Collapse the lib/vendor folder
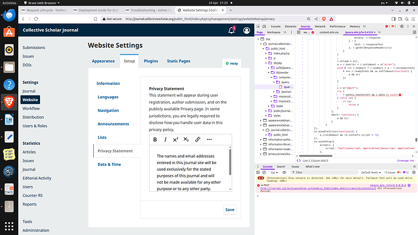 269,73
